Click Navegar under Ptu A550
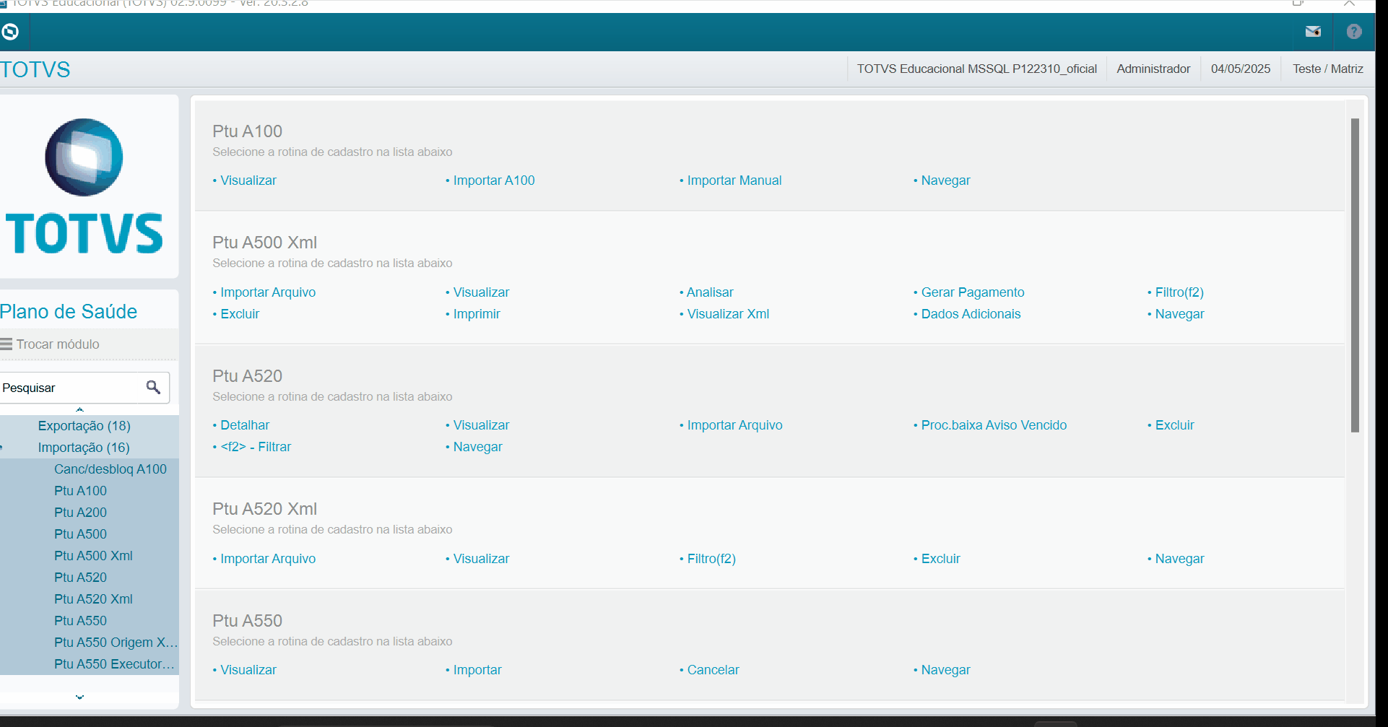Image resolution: width=1388 pixels, height=727 pixels. tap(945, 670)
